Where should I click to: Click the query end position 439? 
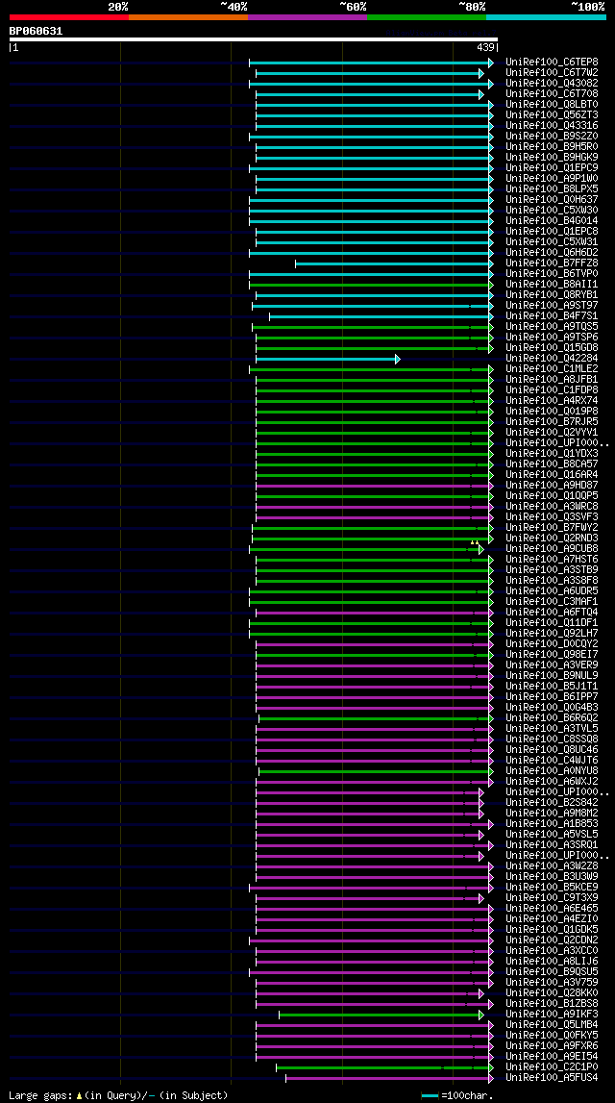tap(484, 47)
